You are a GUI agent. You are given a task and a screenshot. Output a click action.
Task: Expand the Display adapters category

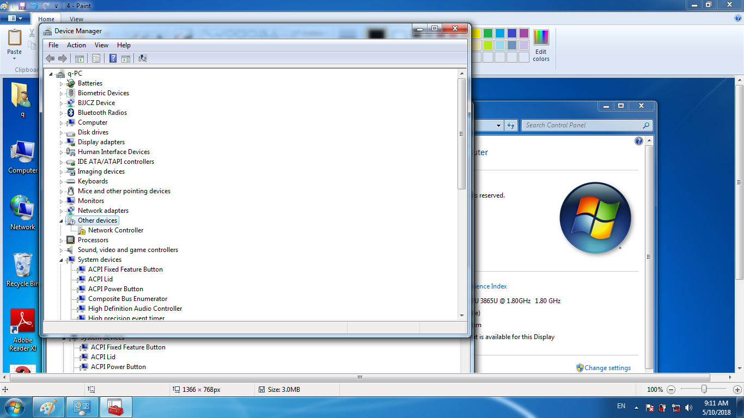[x=62, y=143]
